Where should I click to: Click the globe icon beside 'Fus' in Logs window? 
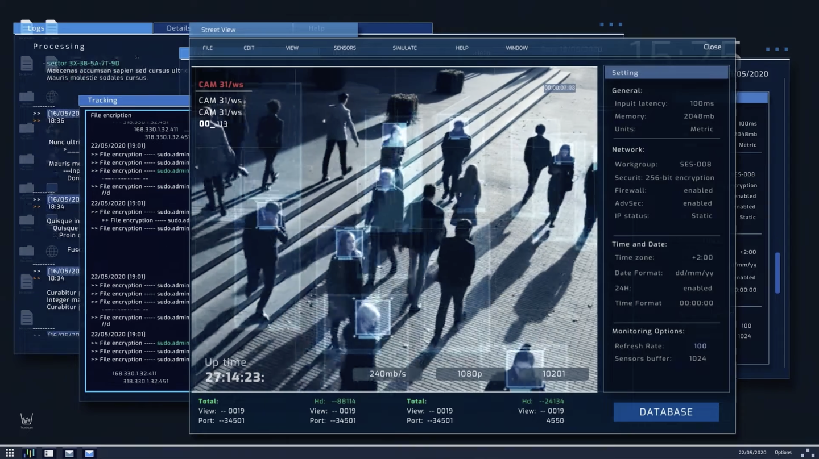(52, 251)
